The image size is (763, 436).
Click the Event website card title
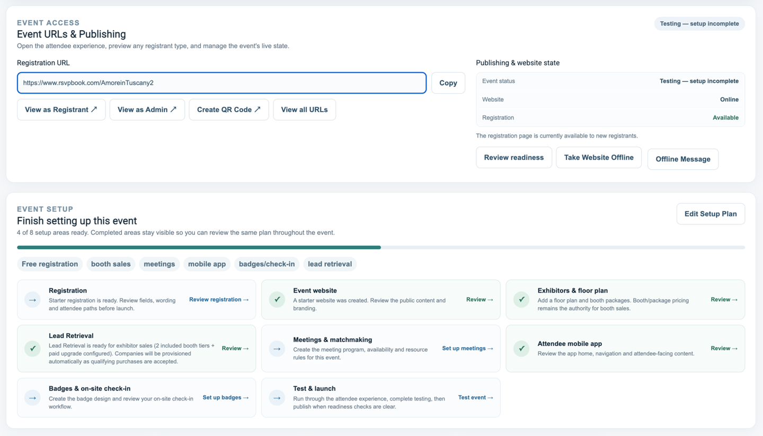(x=315, y=290)
